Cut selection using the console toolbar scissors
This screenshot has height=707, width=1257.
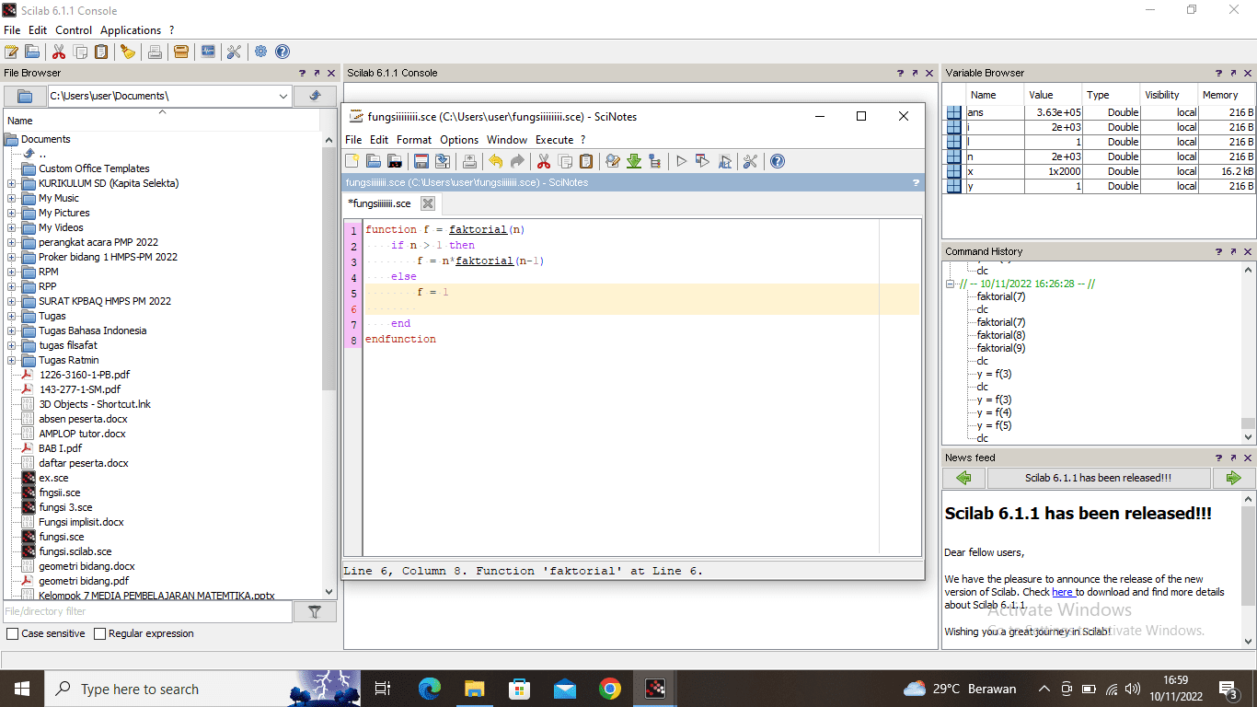[59, 52]
